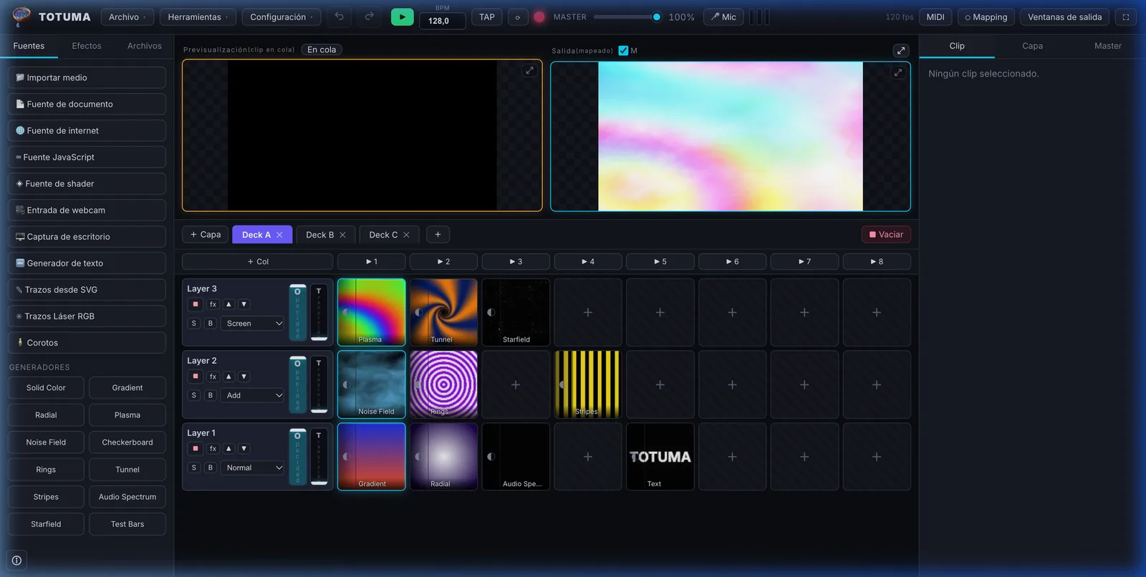The height and width of the screenshot is (577, 1146).
Task: Toggle the mapped output M checkbox
Action: coord(623,50)
